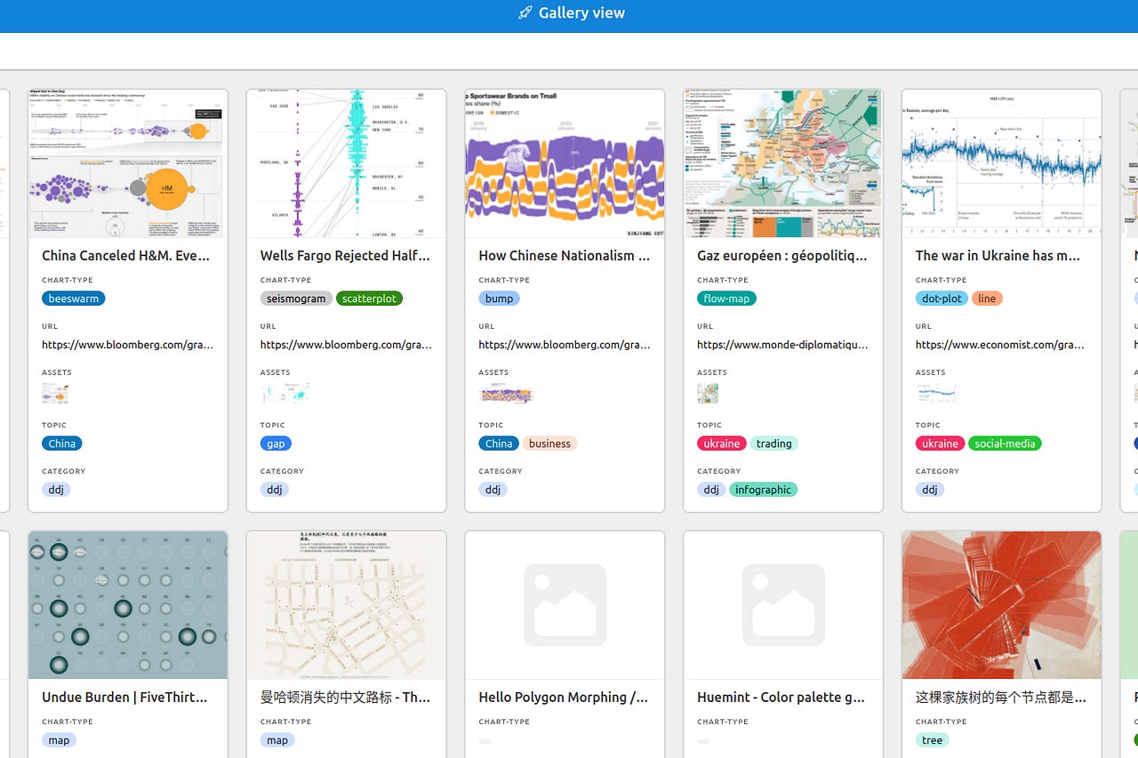Click the title How Chinese Nationalism ...
Viewport: 1138px width, 758px height.
(x=565, y=256)
